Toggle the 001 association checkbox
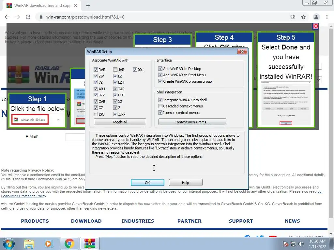This screenshot has height=250, width=334. pyautogui.click(x=135, y=70)
